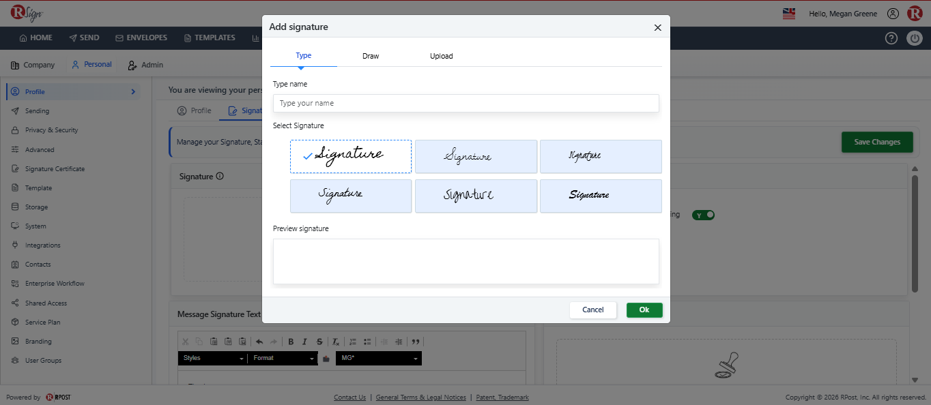Click the info icon beside Signature heading
This screenshot has height=405, width=931.
220,176
